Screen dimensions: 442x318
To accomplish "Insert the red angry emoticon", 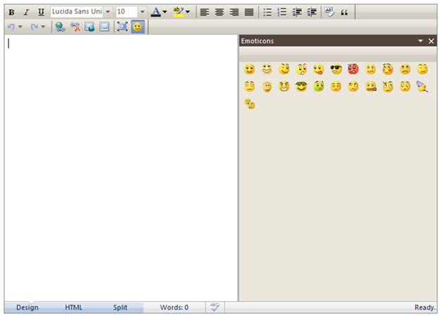I will pos(353,69).
